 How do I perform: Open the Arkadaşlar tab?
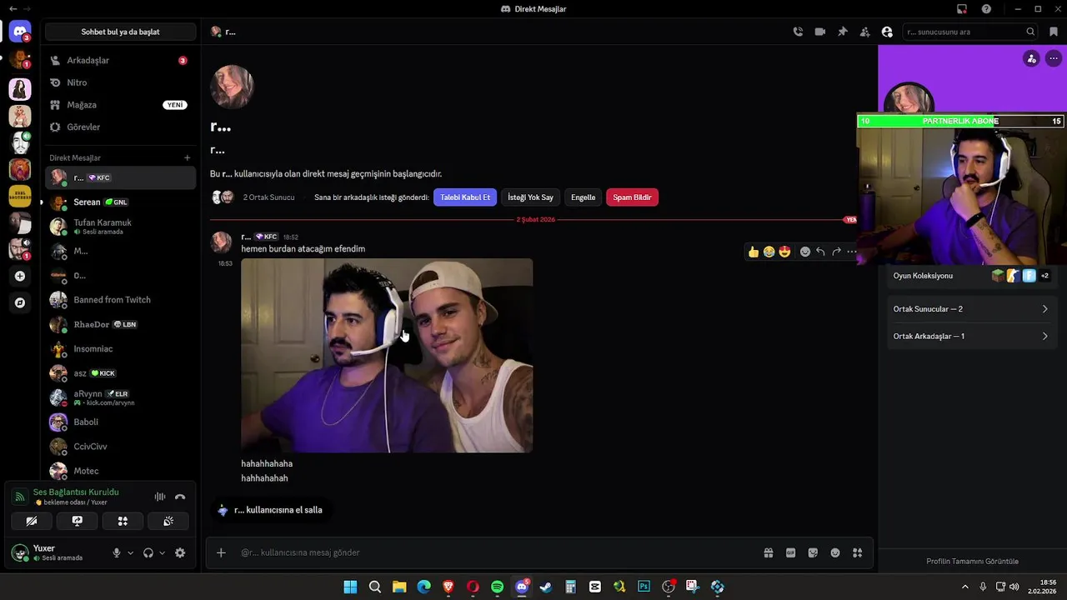coord(121,60)
